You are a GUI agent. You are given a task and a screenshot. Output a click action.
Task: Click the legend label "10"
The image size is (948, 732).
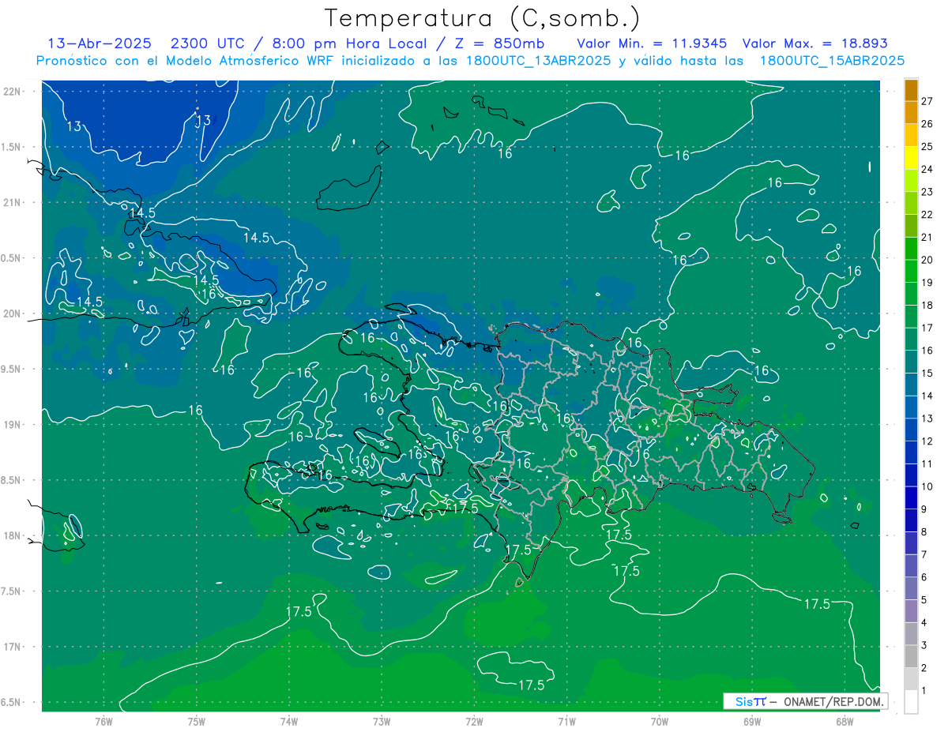pyautogui.click(x=927, y=486)
